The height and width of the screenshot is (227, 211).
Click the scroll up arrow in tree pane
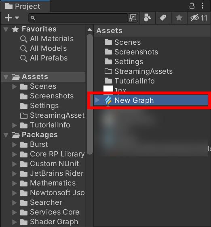(90, 29)
